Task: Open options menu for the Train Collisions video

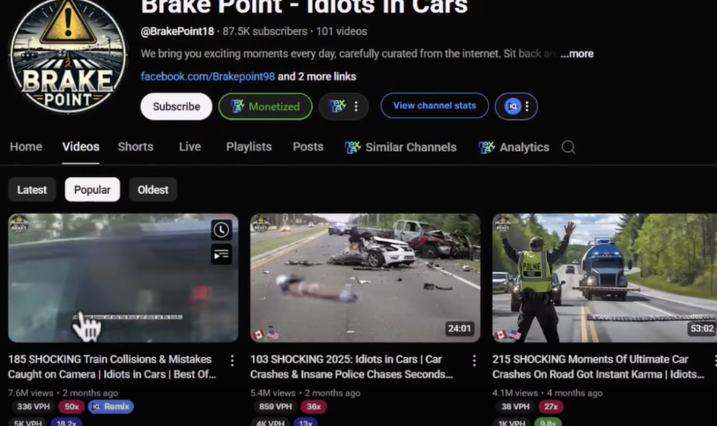Action: click(233, 361)
